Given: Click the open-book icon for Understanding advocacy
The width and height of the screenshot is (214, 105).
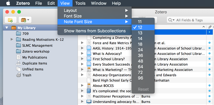Looking at the screenshot, I should (x=89, y=102).
